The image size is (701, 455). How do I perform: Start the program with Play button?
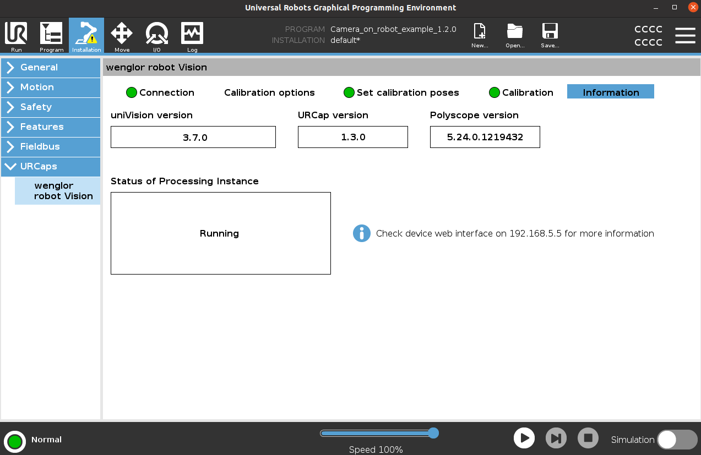pos(524,438)
